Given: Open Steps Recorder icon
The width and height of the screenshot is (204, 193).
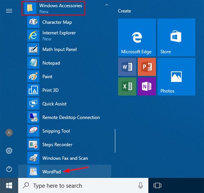Looking at the screenshot, I should [x=33, y=144].
